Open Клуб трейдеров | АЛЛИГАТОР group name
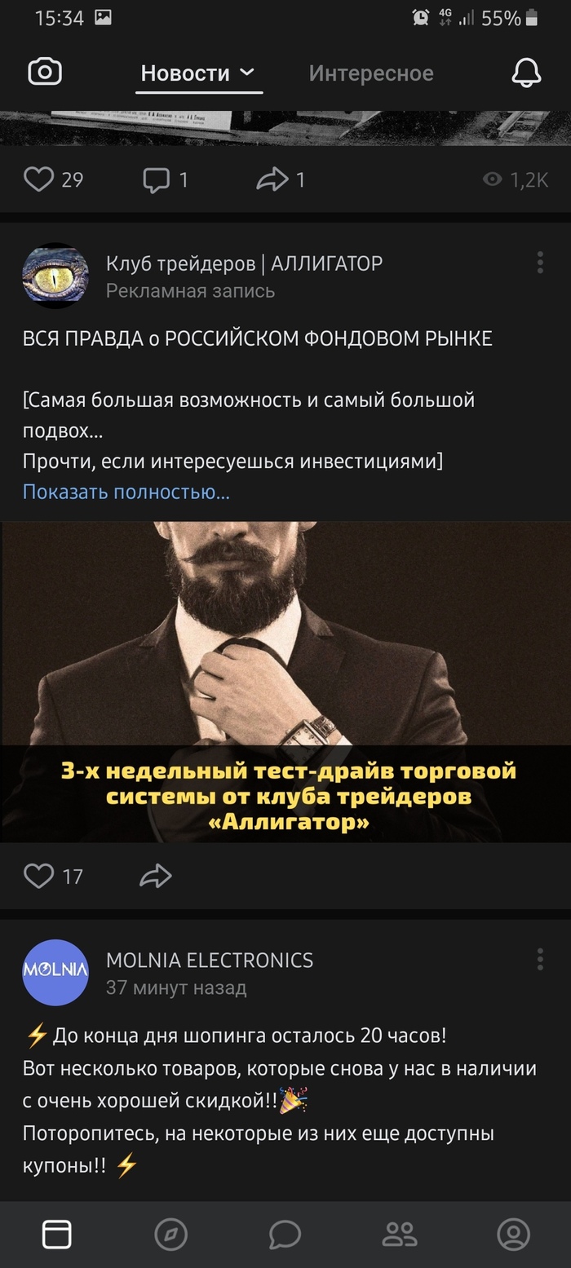The width and height of the screenshot is (571, 1268). (x=244, y=263)
